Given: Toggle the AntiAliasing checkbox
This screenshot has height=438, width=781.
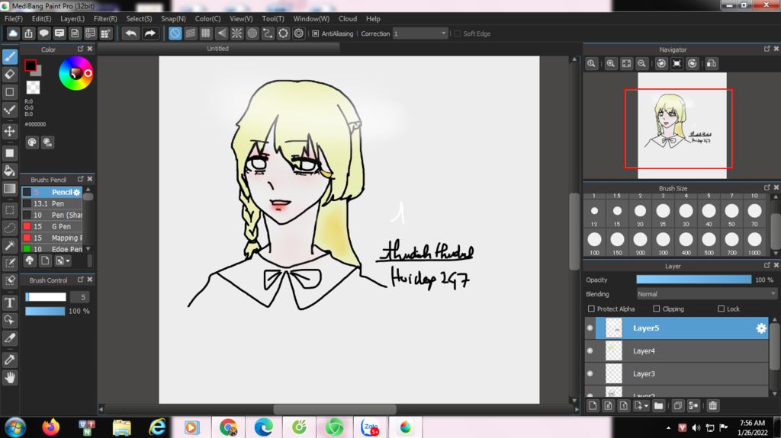Looking at the screenshot, I should pyautogui.click(x=316, y=34).
